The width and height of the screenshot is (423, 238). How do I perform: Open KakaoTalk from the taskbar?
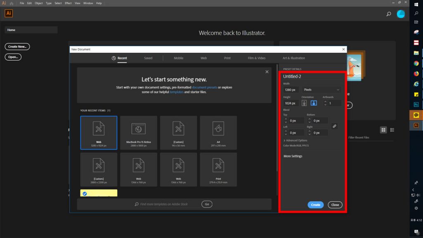tap(416, 115)
